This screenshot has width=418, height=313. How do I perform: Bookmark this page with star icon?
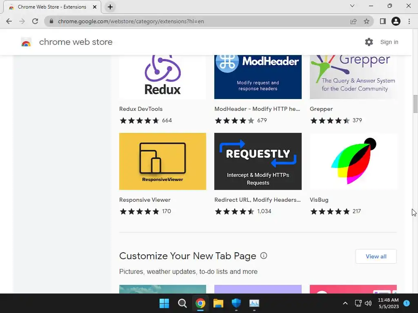(367, 21)
